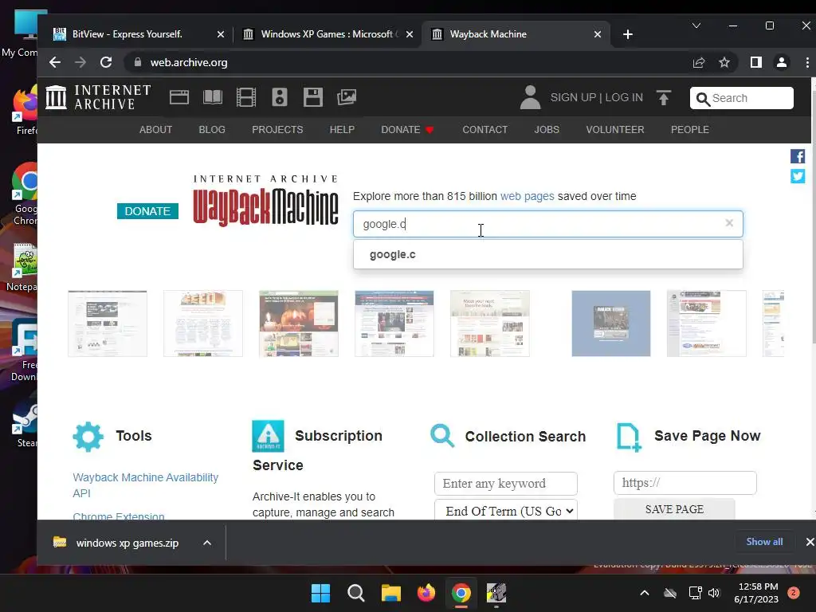Share on Twitter icon
This screenshot has width=816, height=612.
pos(797,176)
